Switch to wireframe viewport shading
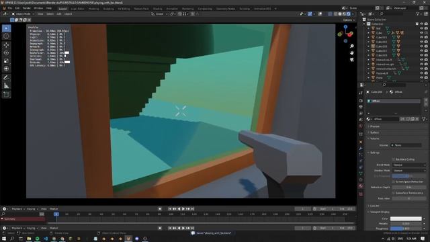Screen dimensions: 430x242 tap(336, 13)
